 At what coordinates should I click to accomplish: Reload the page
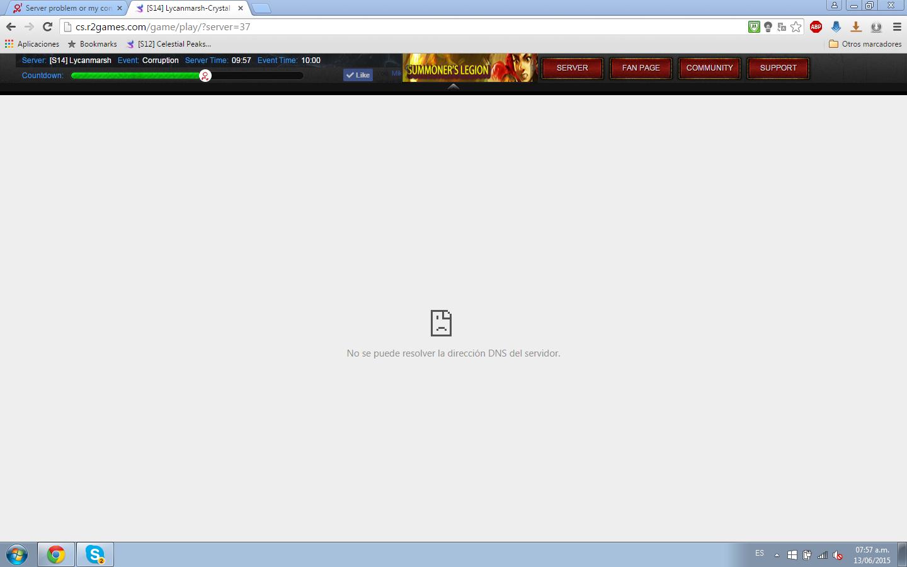coord(47,26)
